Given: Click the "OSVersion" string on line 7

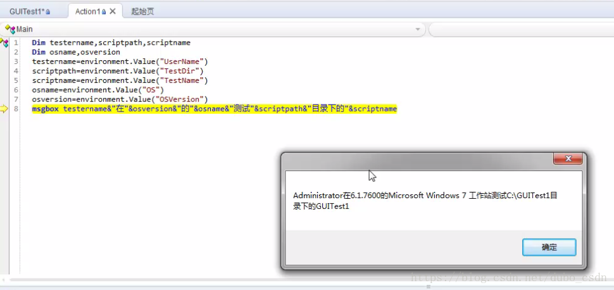Looking at the screenshot, I should pos(180,99).
